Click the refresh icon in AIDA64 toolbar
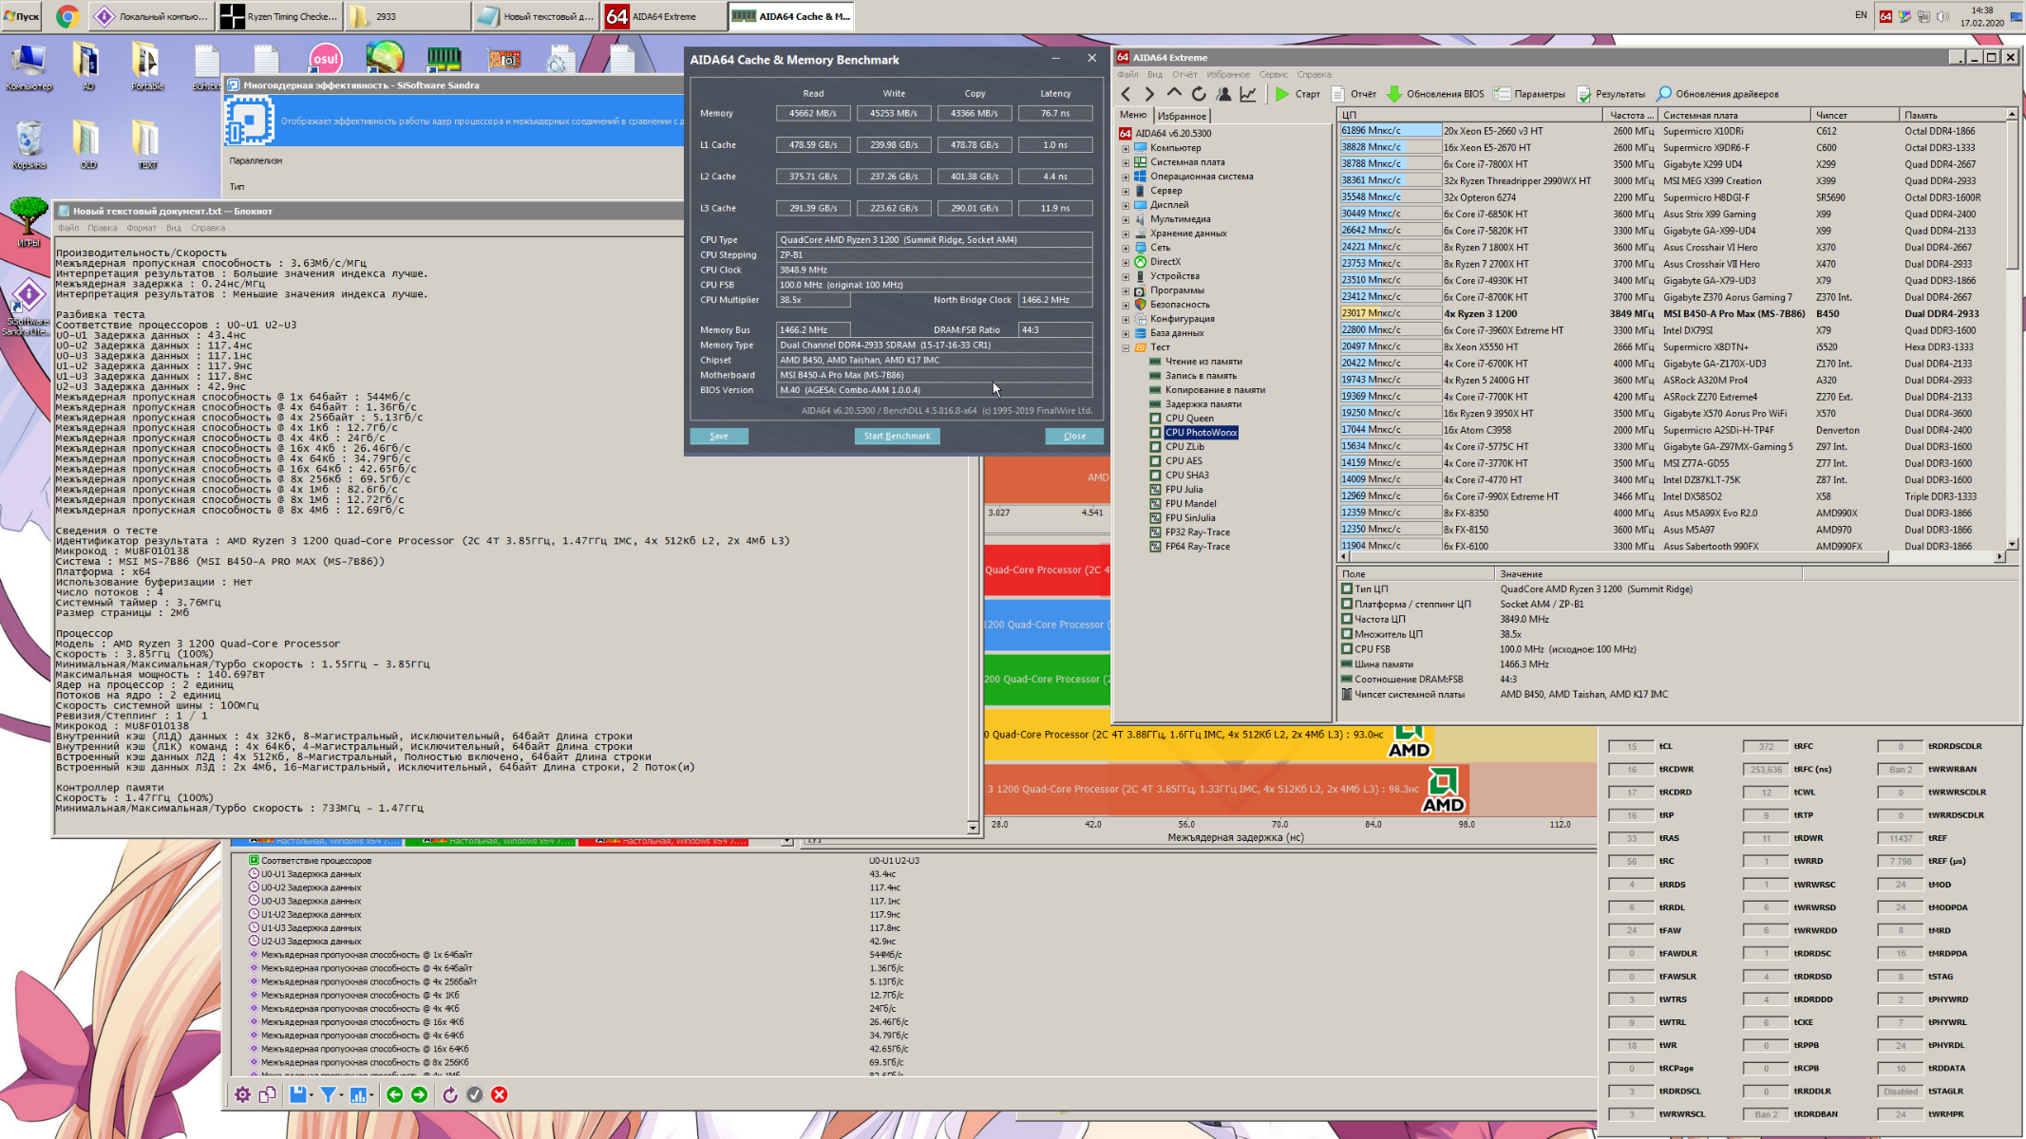The width and height of the screenshot is (2026, 1139). coord(1199,94)
